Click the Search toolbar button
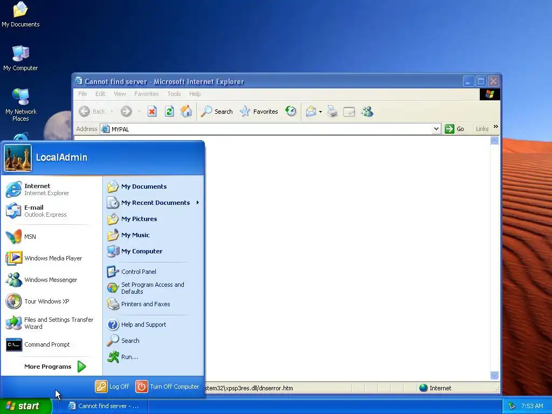The height and width of the screenshot is (414, 552). (x=217, y=112)
